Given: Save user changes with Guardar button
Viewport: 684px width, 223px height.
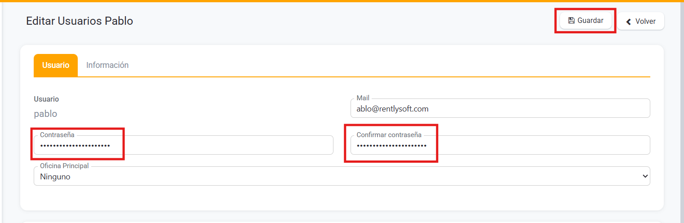Looking at the screenshot, I should tap(586, 21).
